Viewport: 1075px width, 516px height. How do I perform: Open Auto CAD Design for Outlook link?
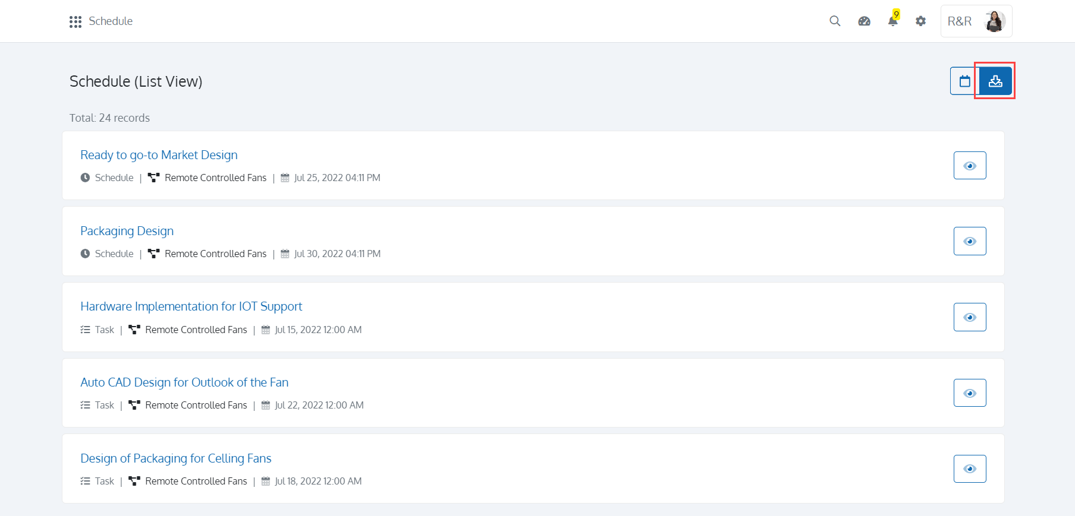(184, 382)
